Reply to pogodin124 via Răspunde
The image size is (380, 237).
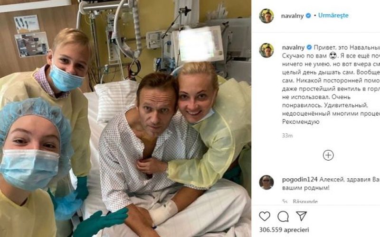[x=305, y=201]
